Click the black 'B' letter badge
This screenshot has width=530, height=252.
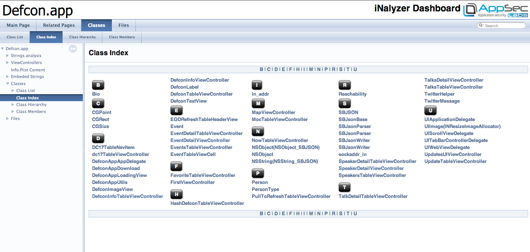coord(98,85)
